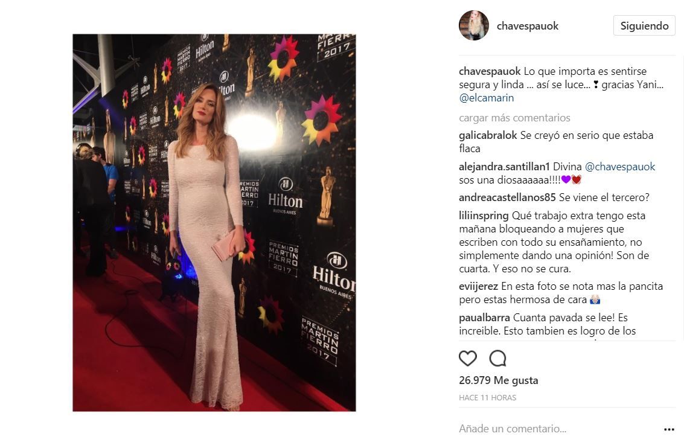This screenshot has height=445, width=684.
Task: View eviijerez commenter profile
Action: 479,286
